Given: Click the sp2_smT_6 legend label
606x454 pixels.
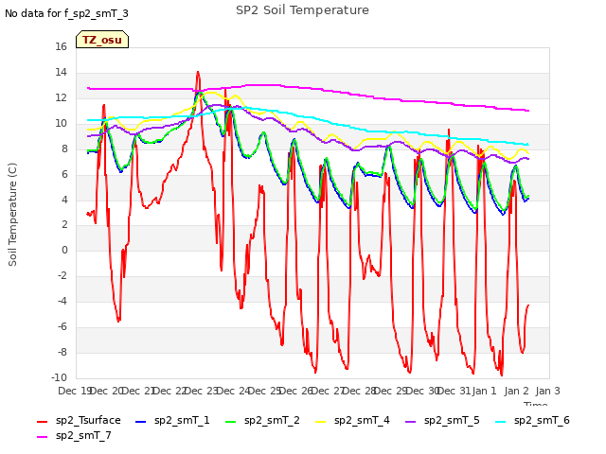Looking at the screenshot, I should click(542, 420).
